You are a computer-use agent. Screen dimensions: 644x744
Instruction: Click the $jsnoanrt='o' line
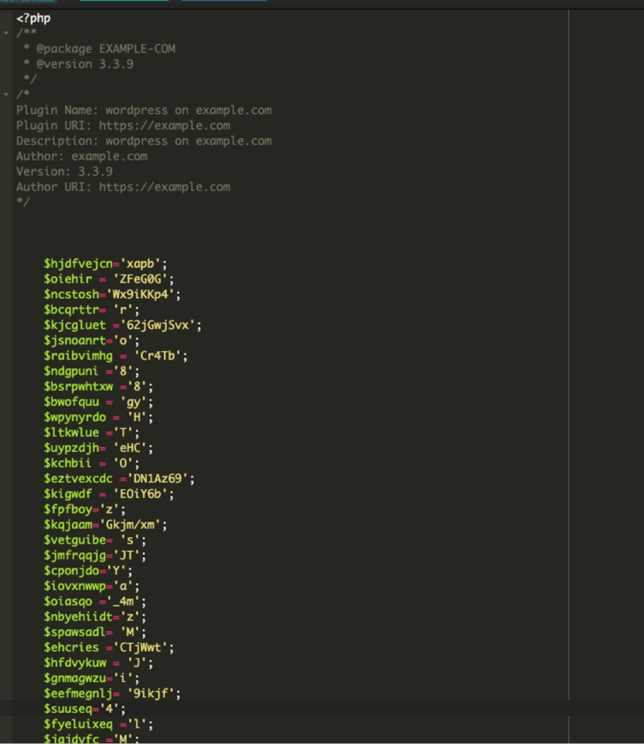pyautogui.click(x=91, y=340)
